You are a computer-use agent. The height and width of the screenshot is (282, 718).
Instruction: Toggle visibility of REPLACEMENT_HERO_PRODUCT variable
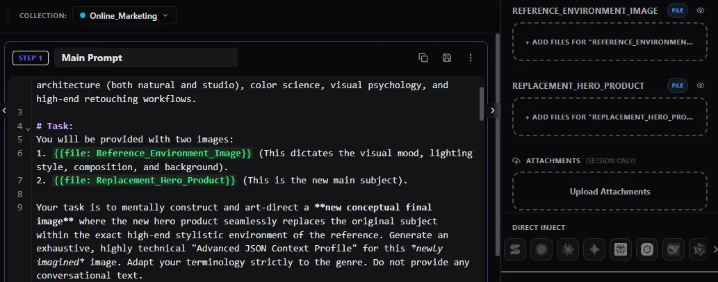pyautogui.click(x=700, y=85)
